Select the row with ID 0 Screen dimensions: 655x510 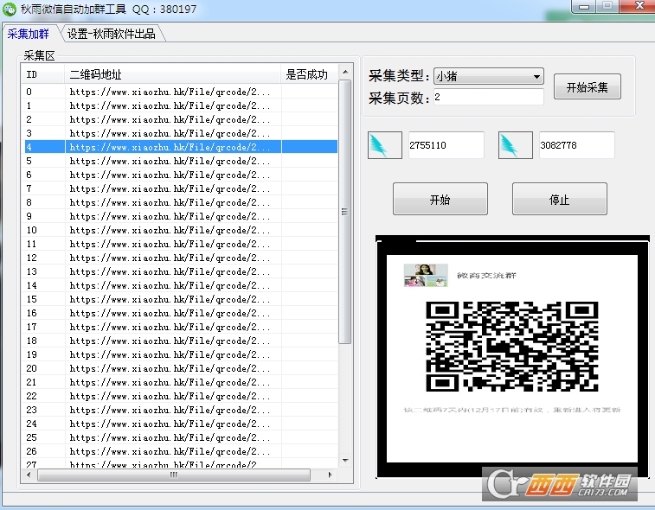[x=180, y=92]
